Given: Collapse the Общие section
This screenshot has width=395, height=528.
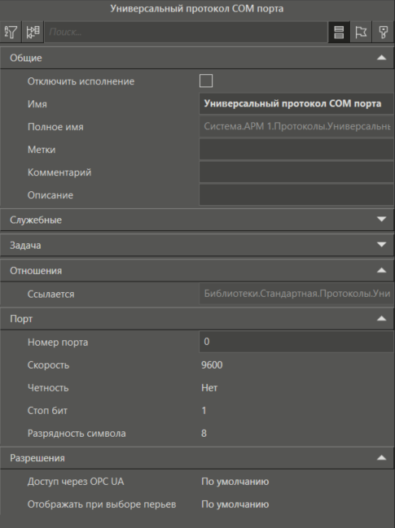Looking at the screenshot, I should [x=381, y=58].
